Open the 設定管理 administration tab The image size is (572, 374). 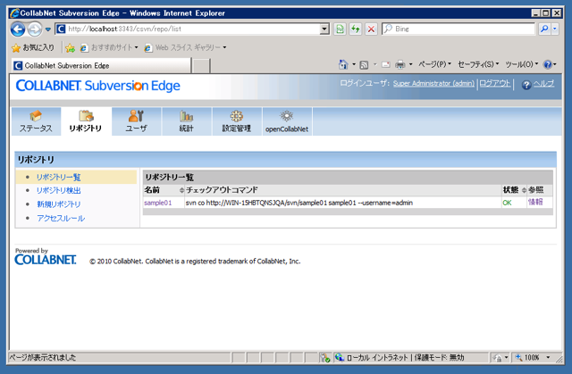point(237,121)
